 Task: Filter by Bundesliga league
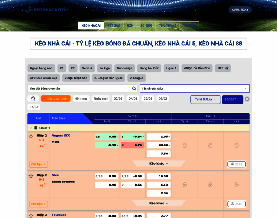tap(125, 68)
